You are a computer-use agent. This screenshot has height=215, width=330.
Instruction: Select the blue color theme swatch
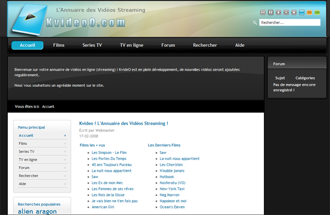point(302,12)
